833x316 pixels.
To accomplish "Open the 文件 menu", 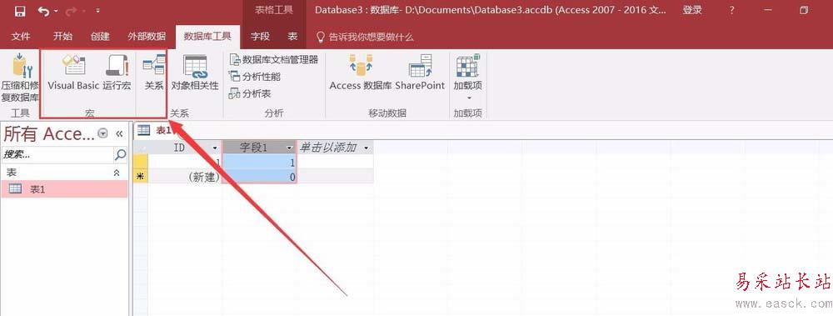I will click(21, 37).
